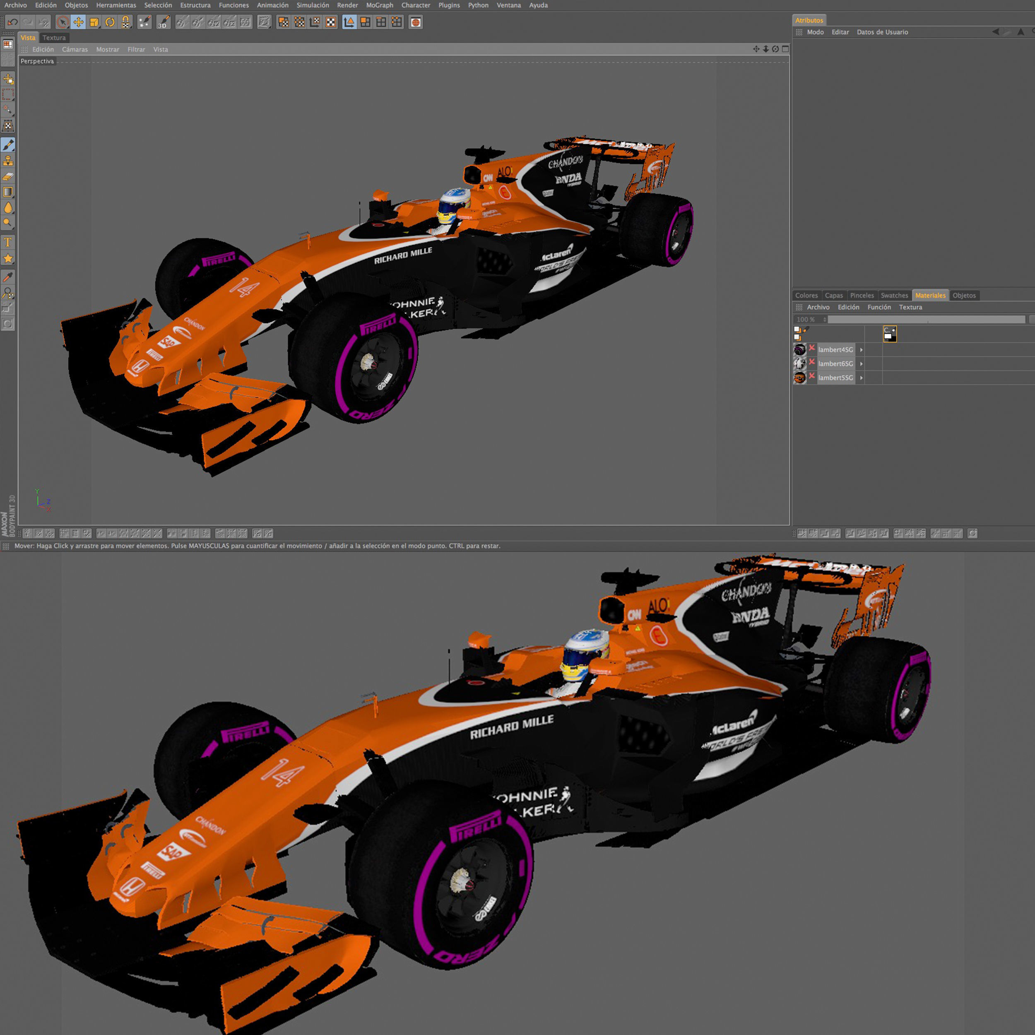
Task: Select the live selection arrow tool
Action: [x=63, y=22]
